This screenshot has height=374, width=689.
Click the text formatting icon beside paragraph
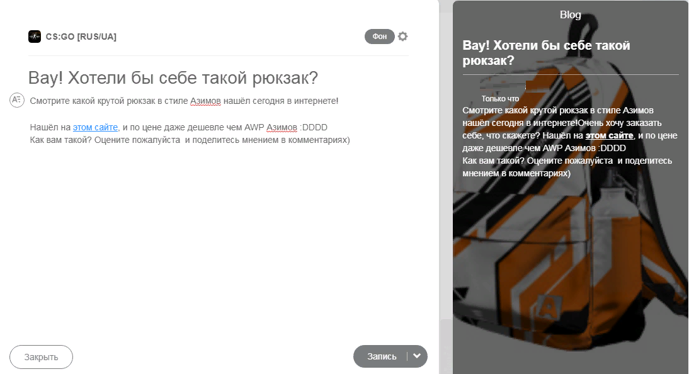pyautogui.click(x=17, y=100)
